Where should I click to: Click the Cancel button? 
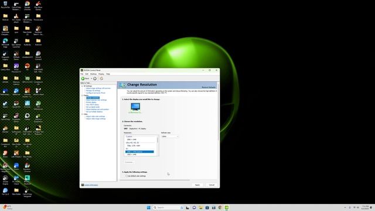[x=212, y=185]
